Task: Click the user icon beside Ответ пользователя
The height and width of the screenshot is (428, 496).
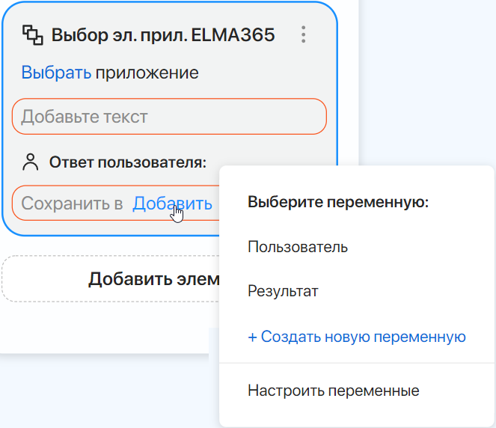Action: coord(31,161)
